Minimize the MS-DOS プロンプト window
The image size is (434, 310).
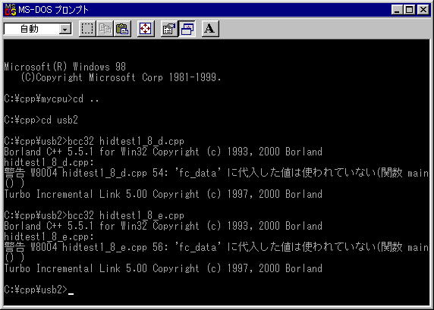point(397,10)
